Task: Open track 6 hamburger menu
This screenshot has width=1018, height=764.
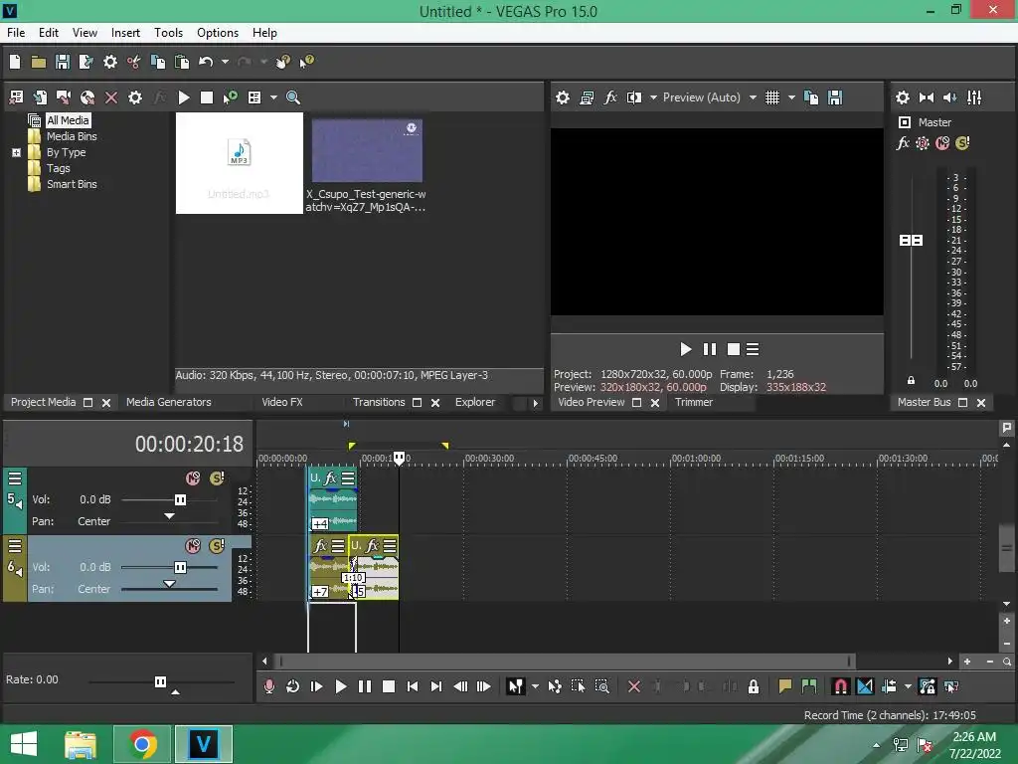Action: [x=15, y=546]
